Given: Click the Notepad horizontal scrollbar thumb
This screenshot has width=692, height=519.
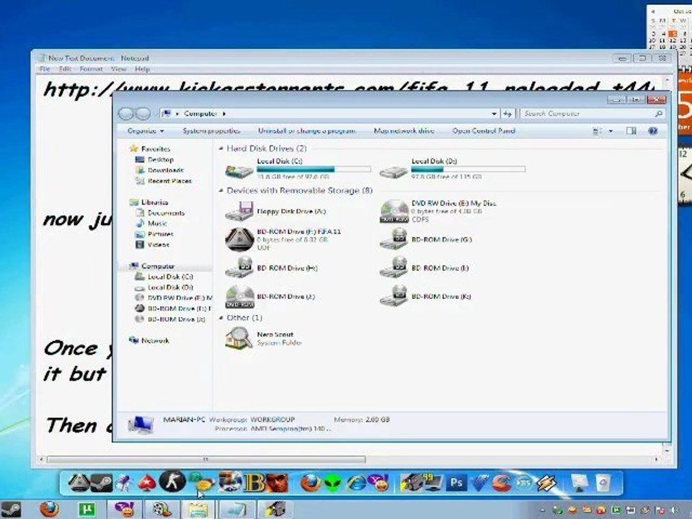Looking at the screenshot, I should click(206, 460).
